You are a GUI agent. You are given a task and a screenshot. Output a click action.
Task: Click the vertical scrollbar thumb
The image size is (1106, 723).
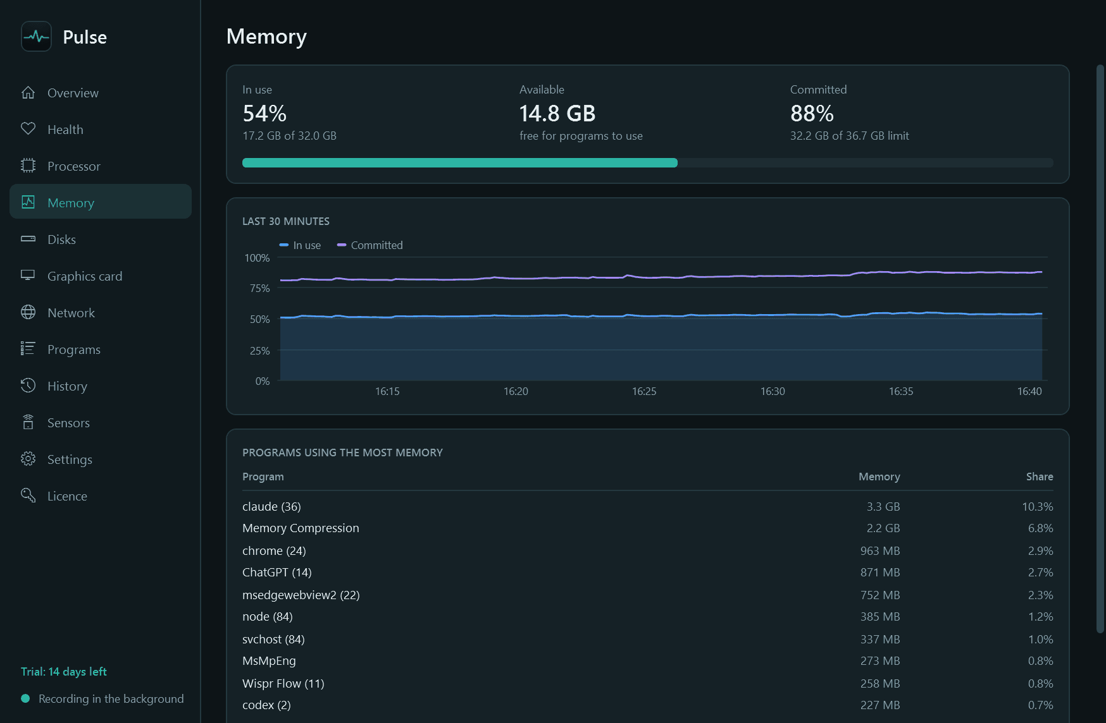pos(1100,348)
